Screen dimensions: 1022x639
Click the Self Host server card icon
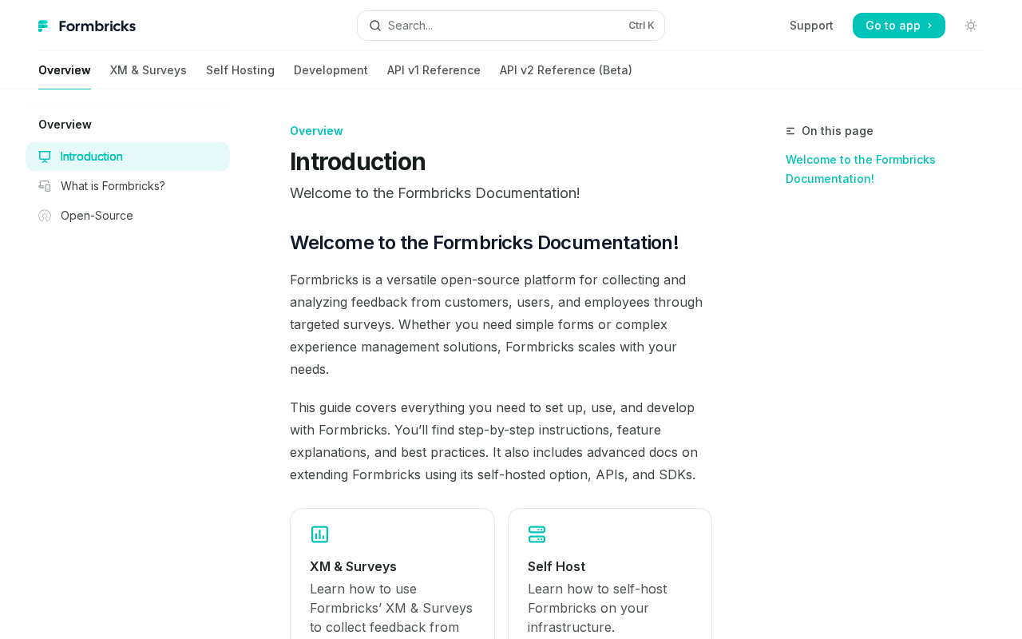pyautogui.click(x=537, y=534)
